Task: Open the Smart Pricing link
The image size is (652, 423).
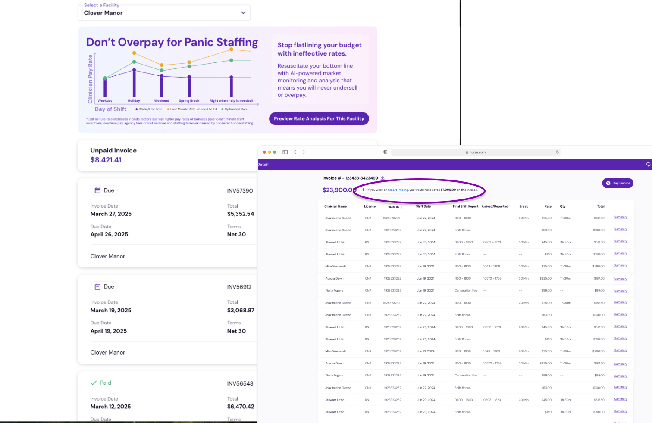Action: 398,190
